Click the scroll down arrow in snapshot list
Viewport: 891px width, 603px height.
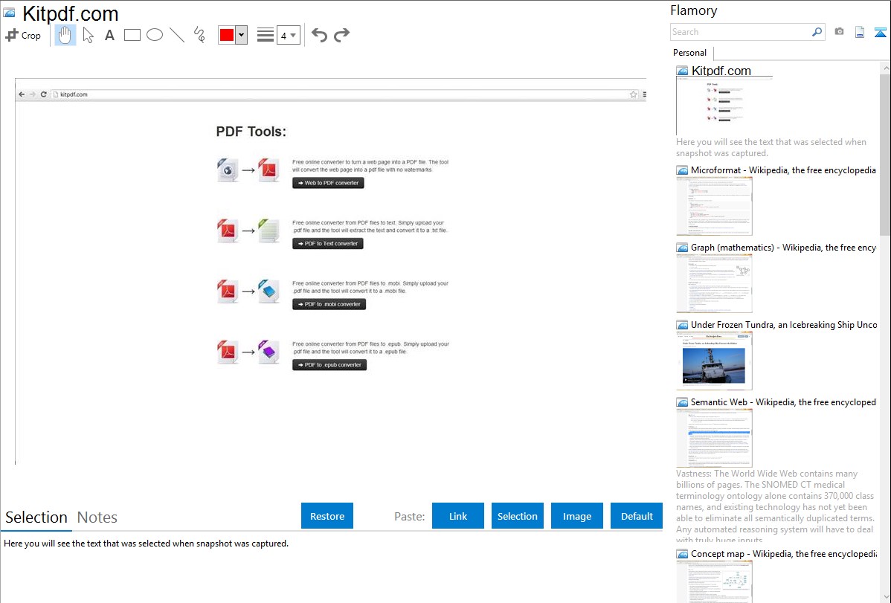[885, 597]
